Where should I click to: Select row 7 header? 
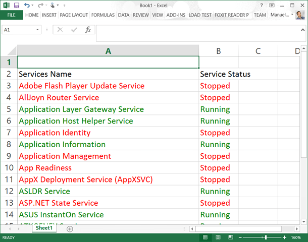pyautogui.click(x=9, y=133)
